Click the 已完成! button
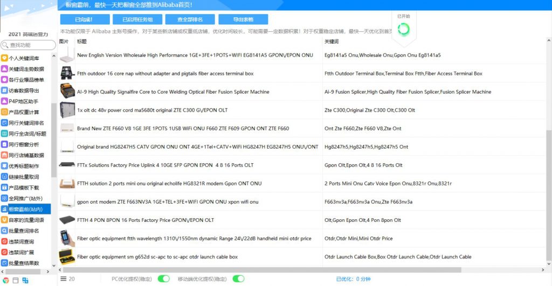The width and height of the screenshot is (552, 286). (85, 19)
